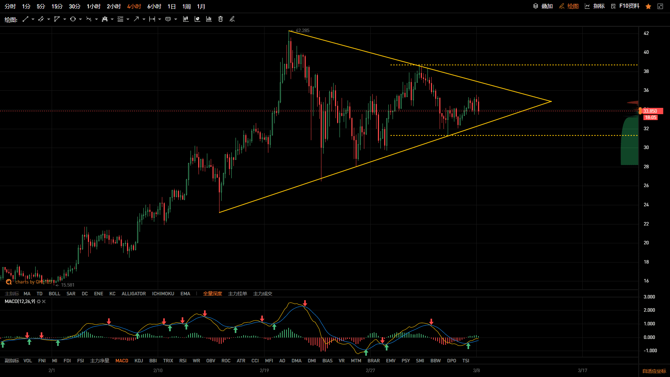
Task: Click the favorite star icon
Action: (648, 6)
